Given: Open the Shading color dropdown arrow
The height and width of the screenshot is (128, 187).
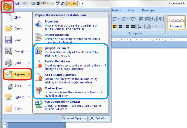Looking at the screenshot, I should tap(152, 26).
